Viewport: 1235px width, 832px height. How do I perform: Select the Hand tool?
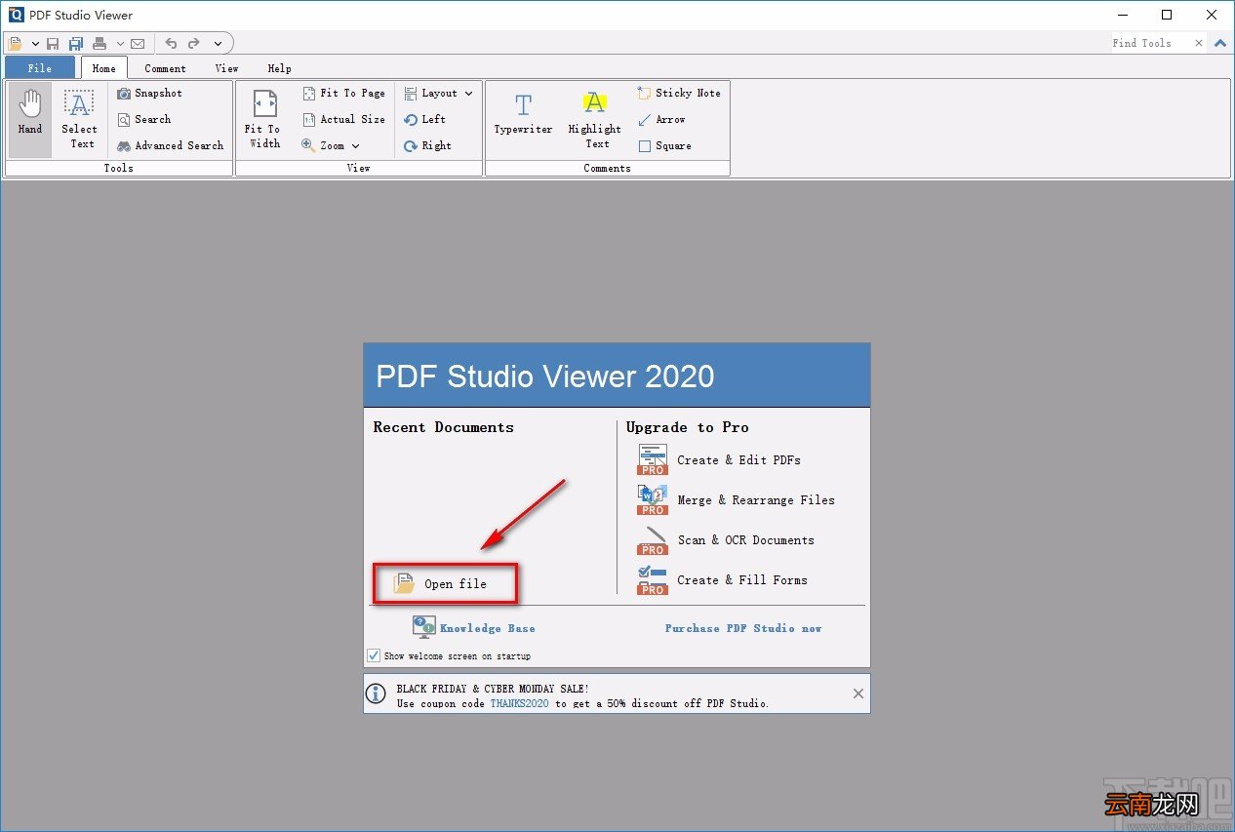30,119
